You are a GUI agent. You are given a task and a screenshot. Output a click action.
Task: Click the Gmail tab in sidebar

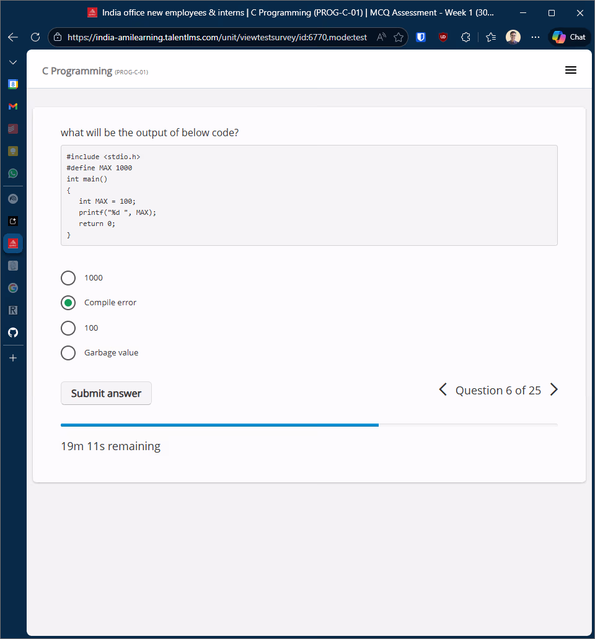pos(13,106)
